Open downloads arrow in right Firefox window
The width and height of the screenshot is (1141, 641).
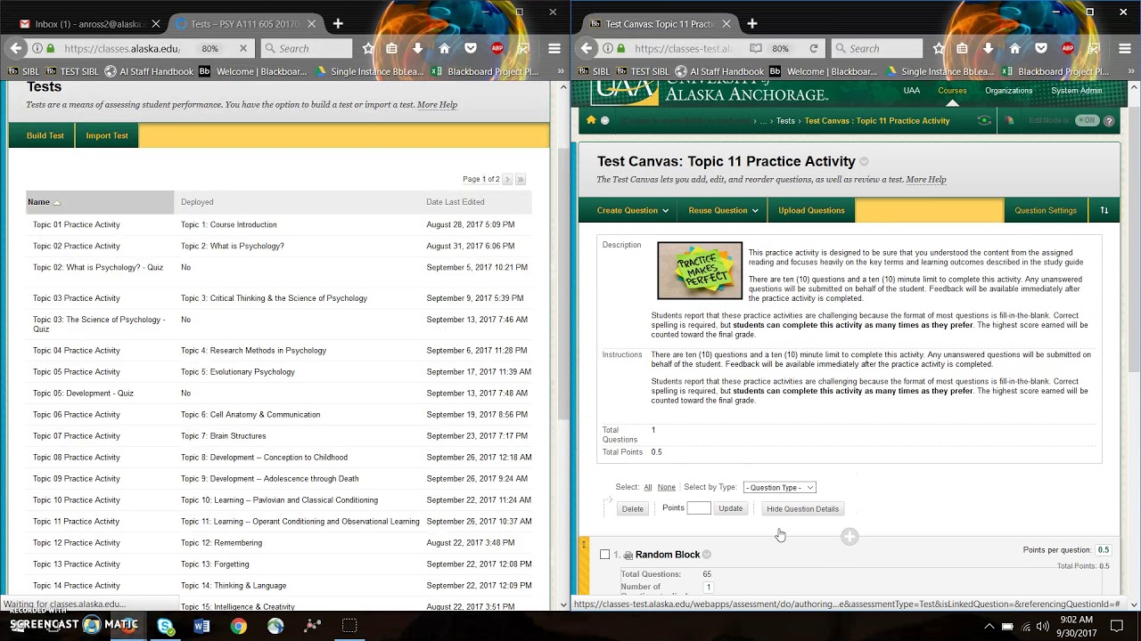click(988, 48)
